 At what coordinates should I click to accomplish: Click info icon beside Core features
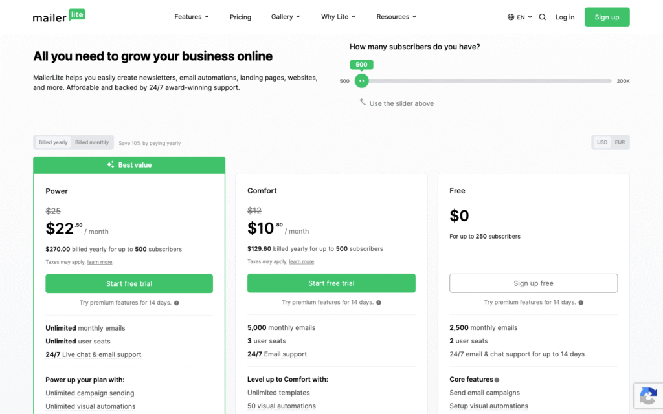click(497, 380)
